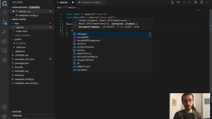The width and height of the screenshot is (212, 119).
Task: Choose dispatchEvent suggestion
Action: click(111, 60)
